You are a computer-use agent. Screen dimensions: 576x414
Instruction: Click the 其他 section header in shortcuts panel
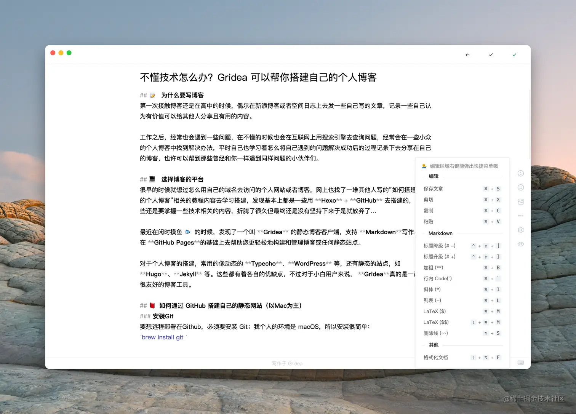point(434,345)
